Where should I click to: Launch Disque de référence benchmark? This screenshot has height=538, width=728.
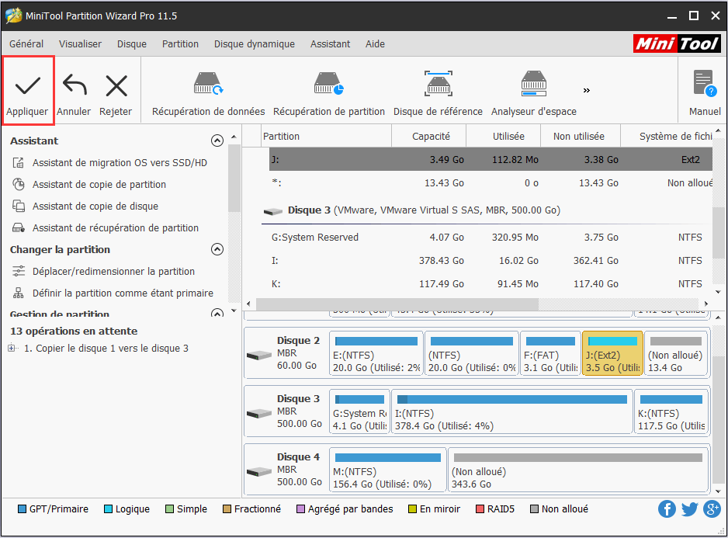[x=438, y=93]
